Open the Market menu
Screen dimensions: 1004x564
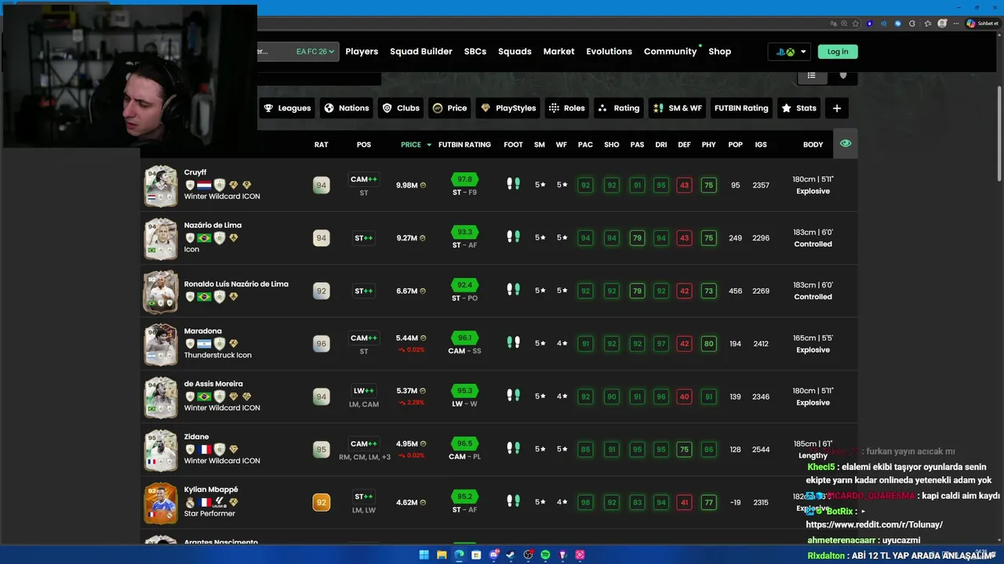click(x=558, y=52)
